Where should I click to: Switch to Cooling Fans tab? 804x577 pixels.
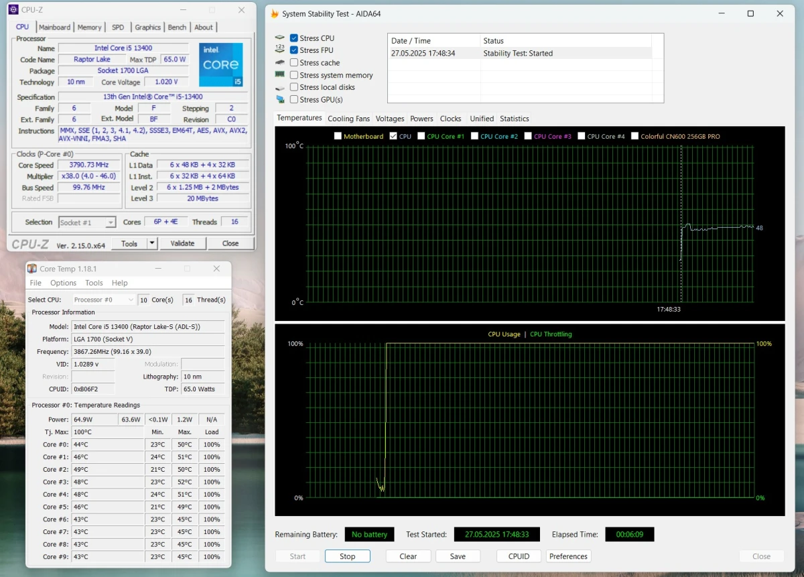click(348, 119)
